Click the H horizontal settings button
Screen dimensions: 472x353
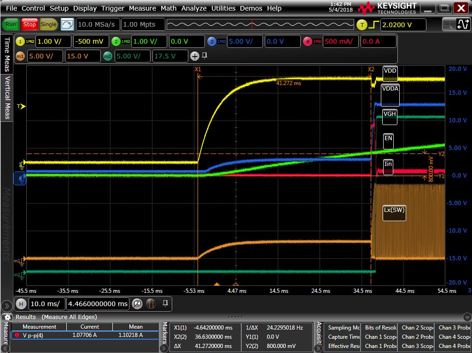(x=21, y=304)
